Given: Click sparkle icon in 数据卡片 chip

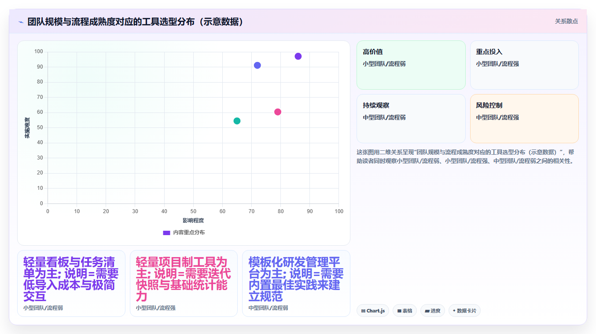Looking at the screenshot, I should click(x=454, y=310).
